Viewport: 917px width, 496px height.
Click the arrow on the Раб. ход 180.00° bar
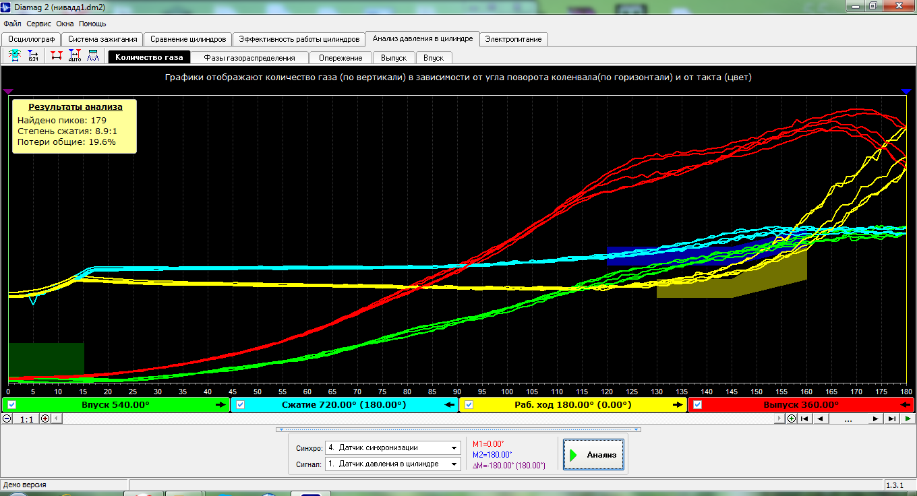[x=677, y=404]
